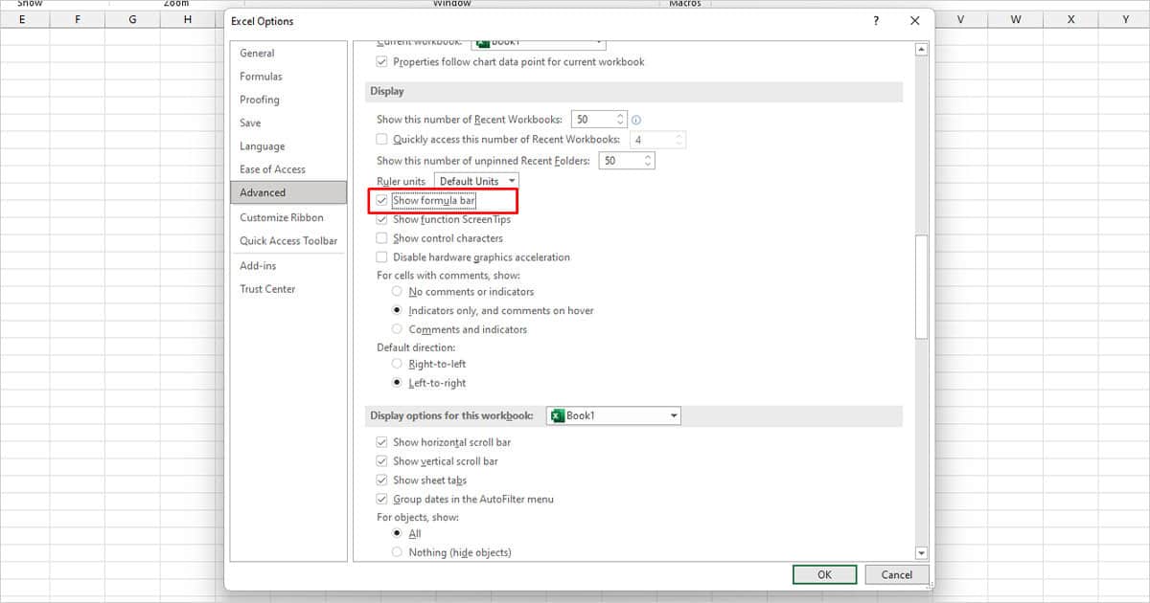Open the dialog help question mark
Screen dimensions: 1150x603
click(x=875, y=21)
